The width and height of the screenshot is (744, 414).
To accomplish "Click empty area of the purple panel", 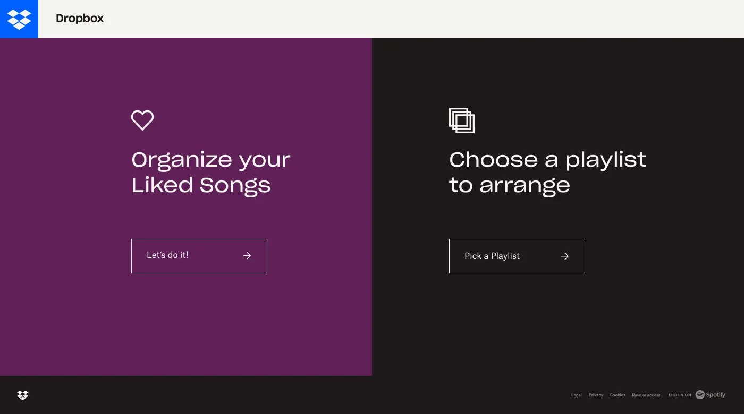I will [x=186, y=329].
